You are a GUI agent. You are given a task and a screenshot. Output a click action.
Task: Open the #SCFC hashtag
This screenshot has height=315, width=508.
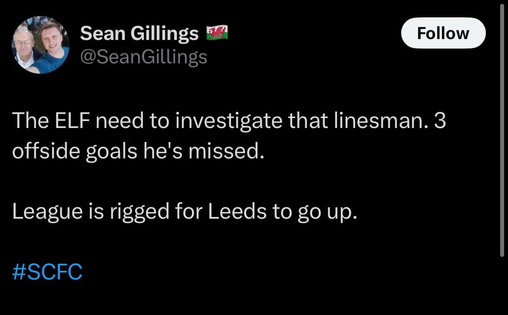[x=47, y=272]
